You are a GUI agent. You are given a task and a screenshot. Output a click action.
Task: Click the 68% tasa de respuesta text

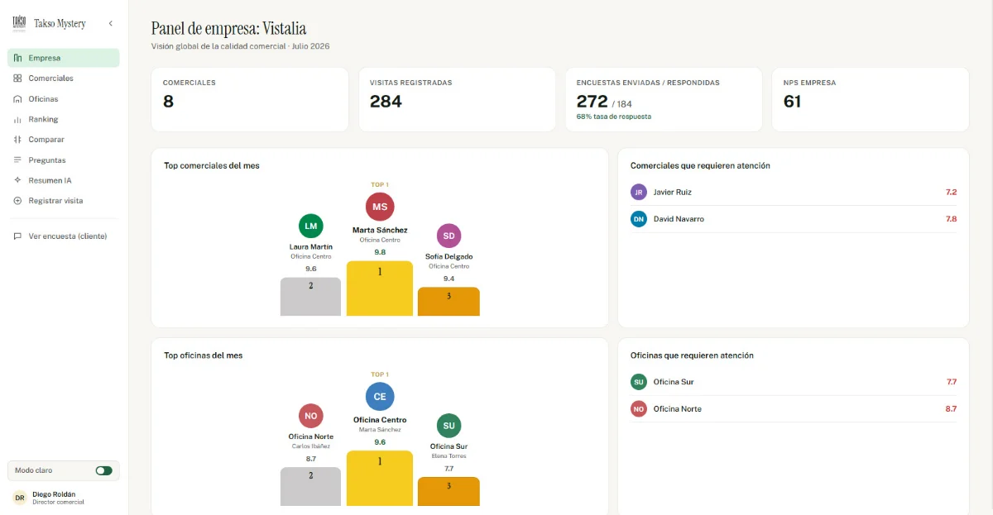(614, 117)
